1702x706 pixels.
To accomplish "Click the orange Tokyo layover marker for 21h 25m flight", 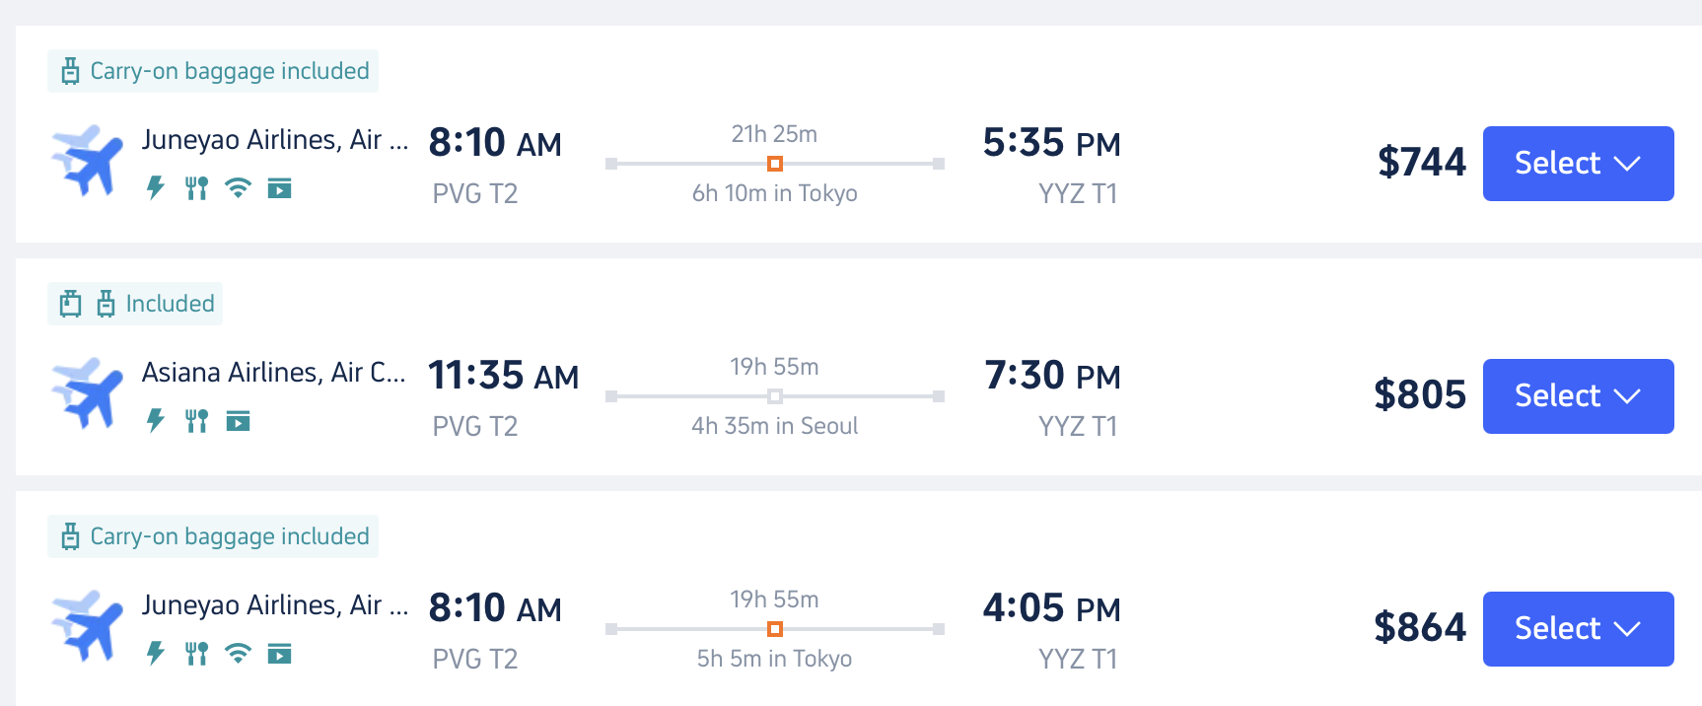I will coord(775,164).
